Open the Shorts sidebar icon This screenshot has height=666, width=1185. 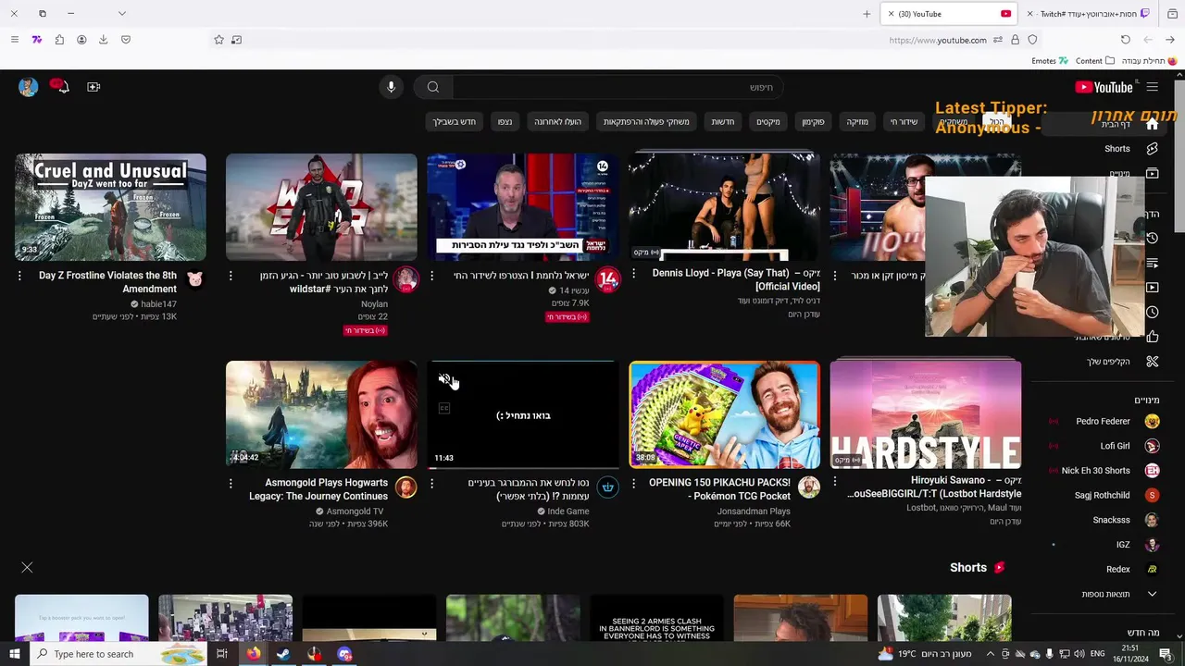[x=1153, y=148]
